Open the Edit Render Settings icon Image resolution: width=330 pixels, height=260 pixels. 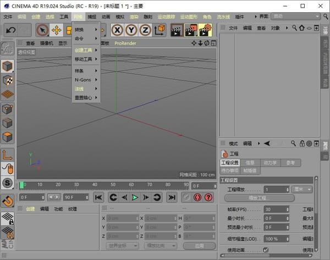205,30
